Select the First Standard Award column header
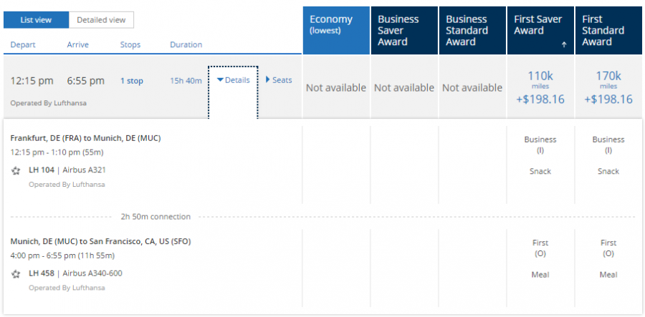645x317 pixels. 608,31
